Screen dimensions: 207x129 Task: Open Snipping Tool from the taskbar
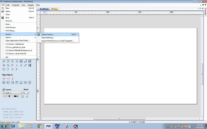pyautogui.click(x=66, y=126)
